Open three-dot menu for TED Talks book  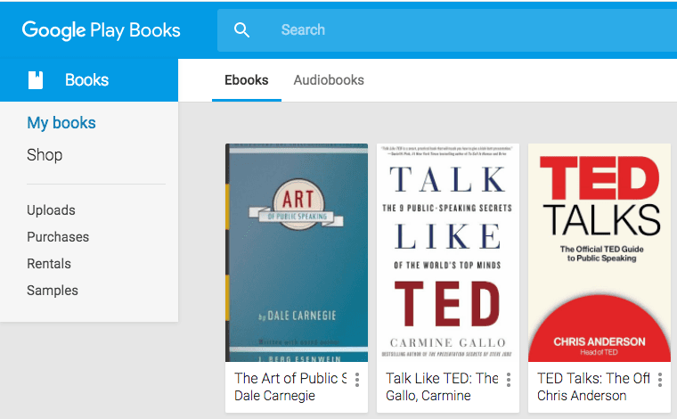pos(660,380)
